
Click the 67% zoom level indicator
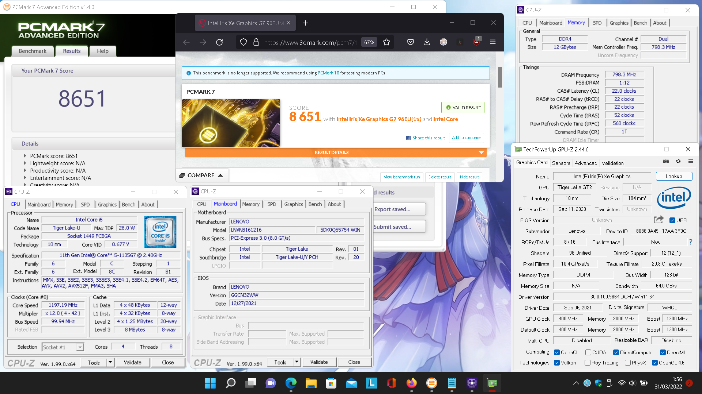pyautogui.click(x=369, y=42)
